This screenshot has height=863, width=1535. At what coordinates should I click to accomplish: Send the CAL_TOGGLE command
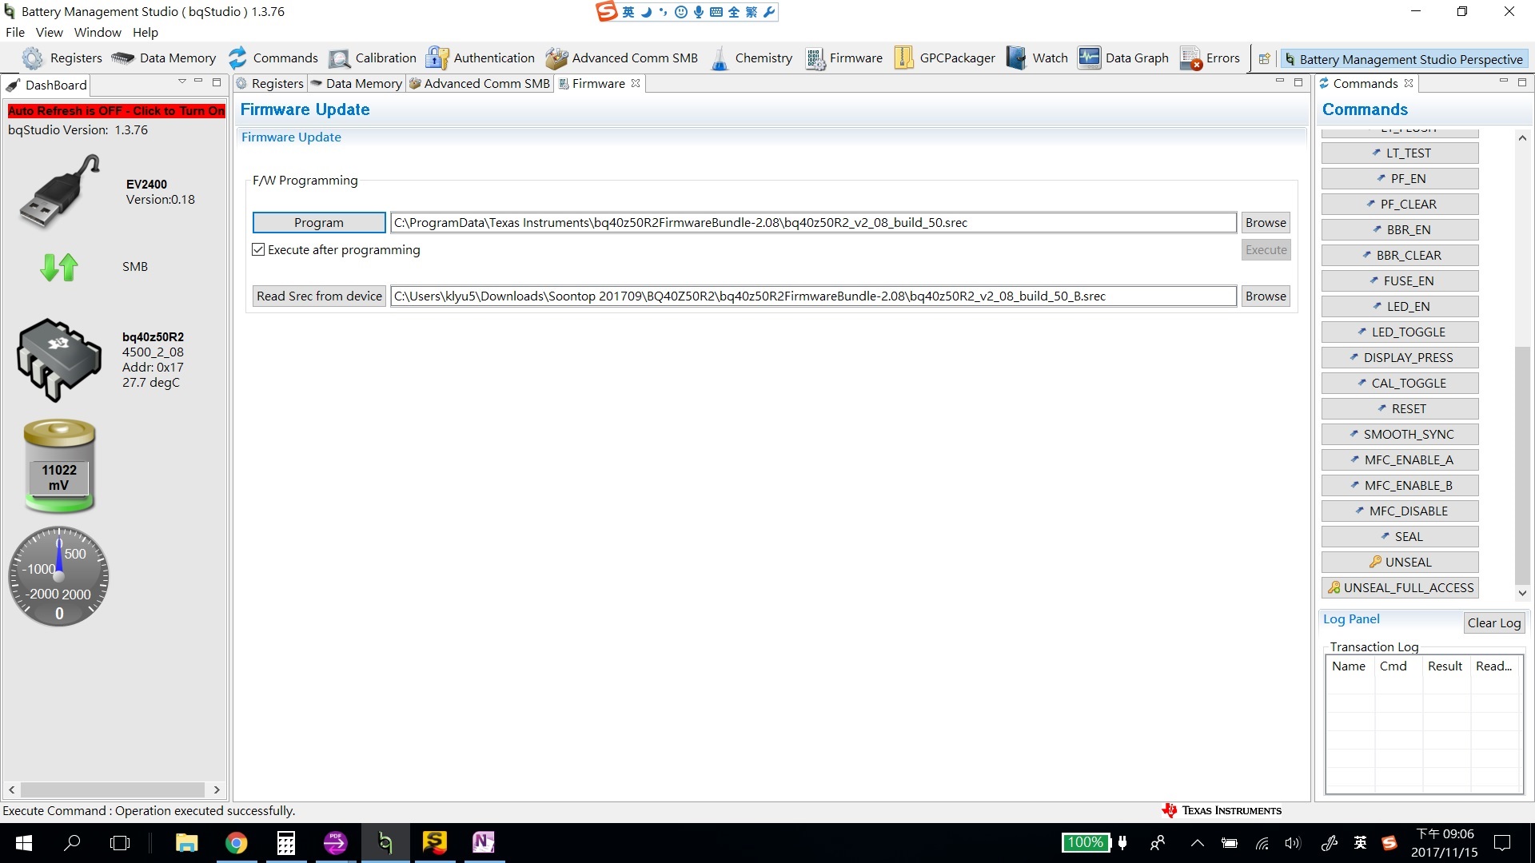pyautogui.click(x=1400, y=384)
